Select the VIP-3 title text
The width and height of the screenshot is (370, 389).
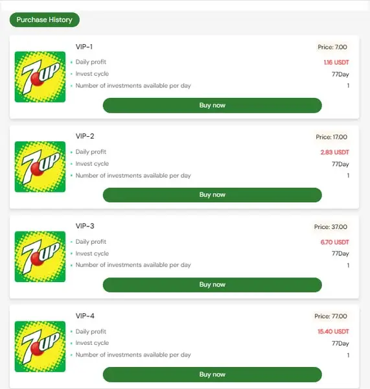(x=85, y=226)
